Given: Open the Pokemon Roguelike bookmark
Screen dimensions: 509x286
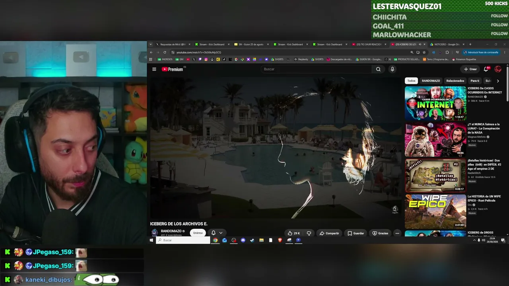Looking at the screenshot, I should tap(464, 60).
